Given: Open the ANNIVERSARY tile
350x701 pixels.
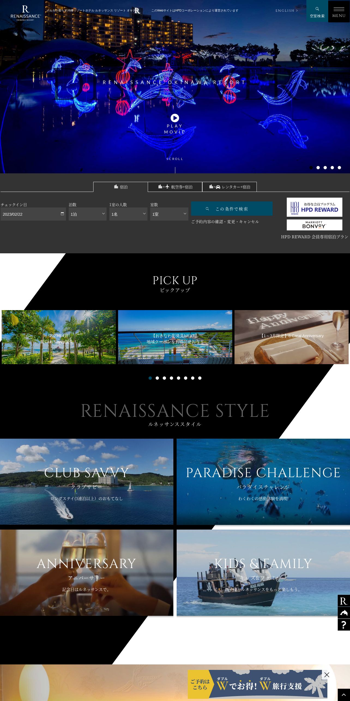Looking at the screenshot, I should coord(86,573).
